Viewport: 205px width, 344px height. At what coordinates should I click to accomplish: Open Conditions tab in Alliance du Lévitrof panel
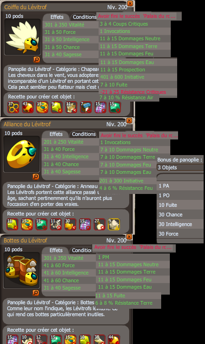pos(84,134)
